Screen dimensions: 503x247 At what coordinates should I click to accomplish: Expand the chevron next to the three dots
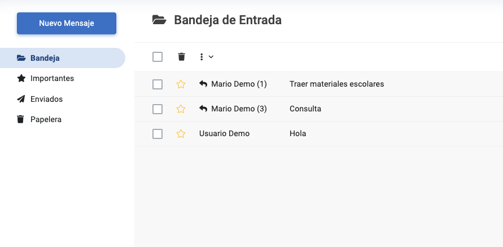(211, 57)
